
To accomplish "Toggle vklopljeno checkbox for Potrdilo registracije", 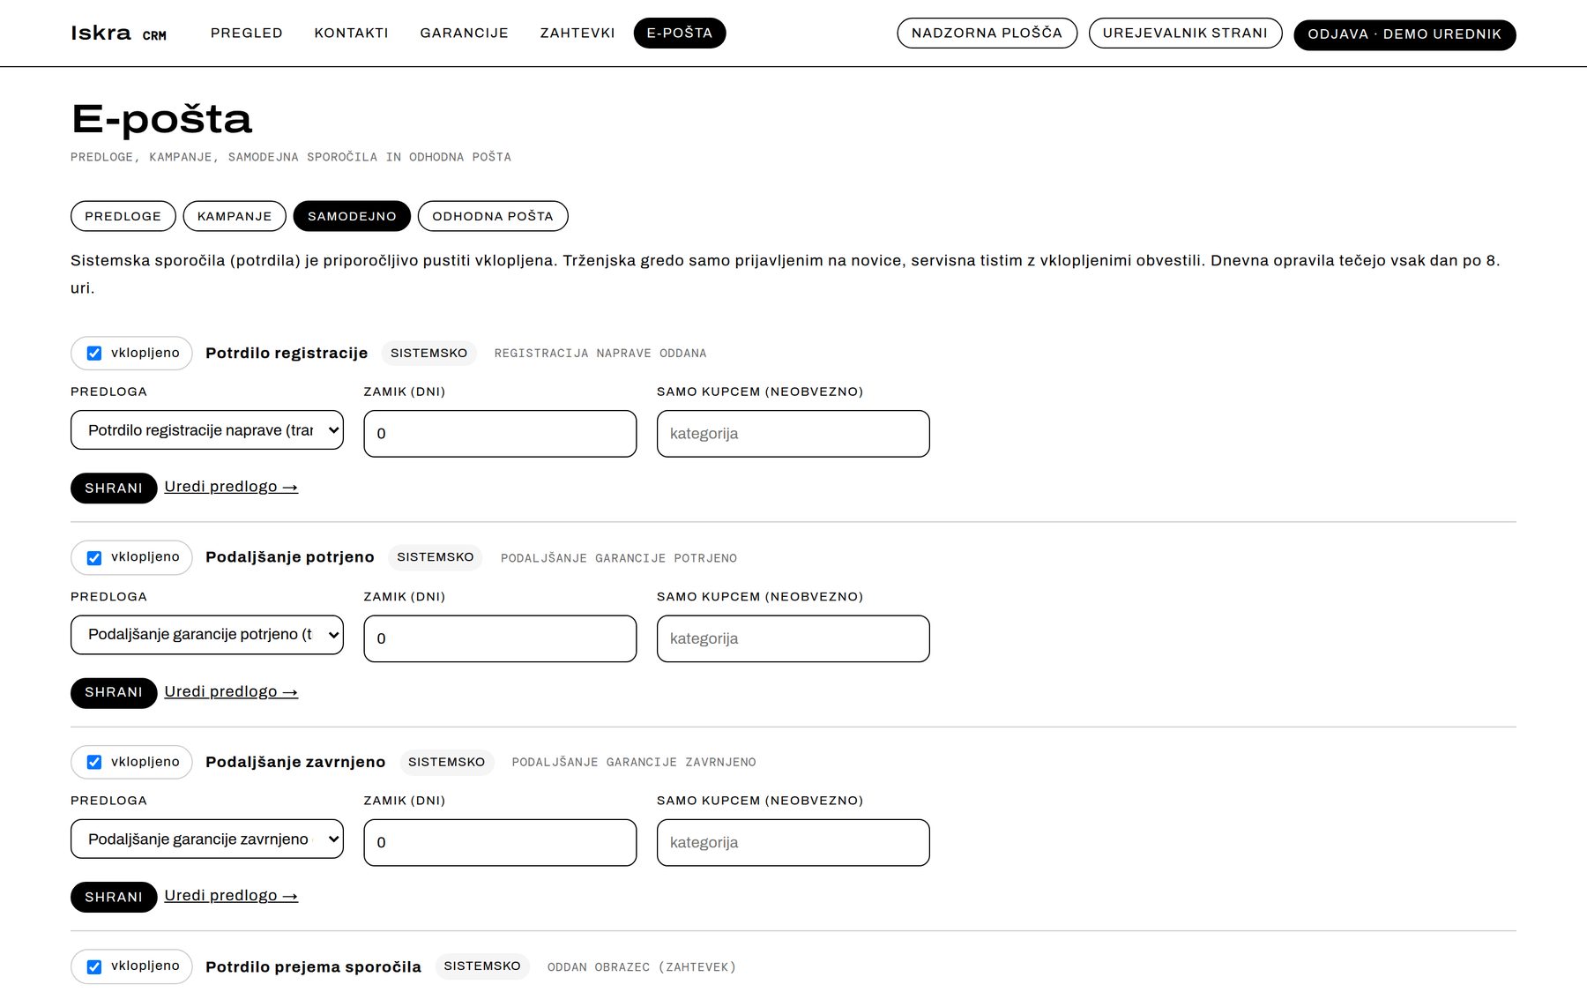I will tap(94, 354).
